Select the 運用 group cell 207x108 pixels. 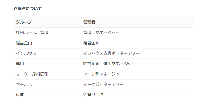47,64
